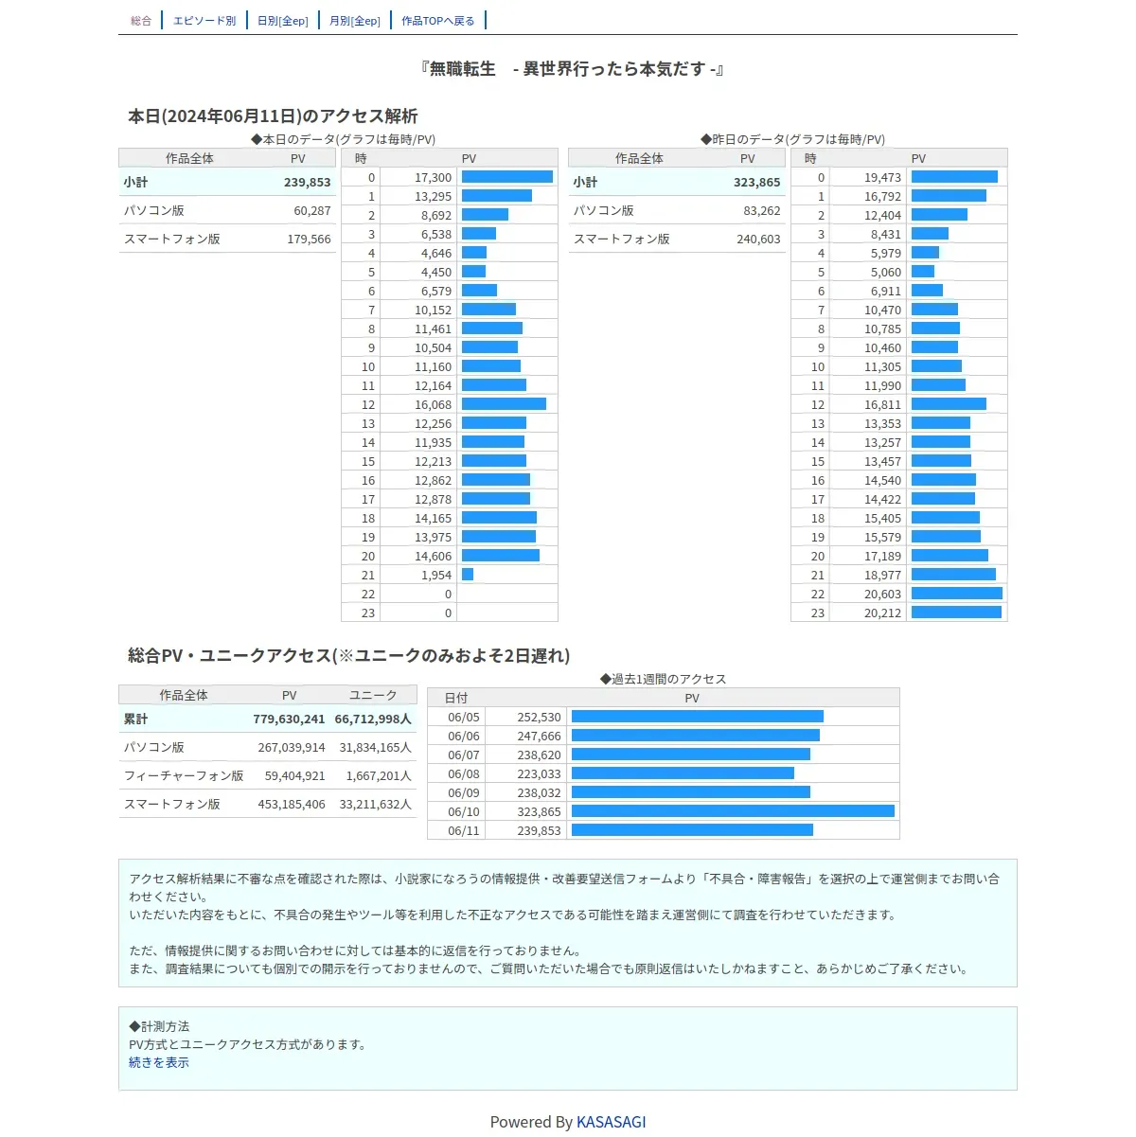Click today's hour 0 PV value 17,300

pos(434,177)
